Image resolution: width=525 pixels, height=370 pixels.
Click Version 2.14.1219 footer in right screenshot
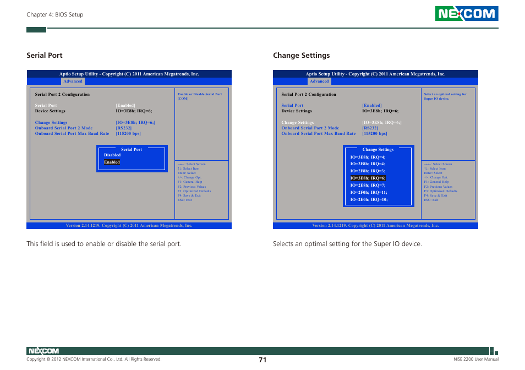[x=375, y=226]
